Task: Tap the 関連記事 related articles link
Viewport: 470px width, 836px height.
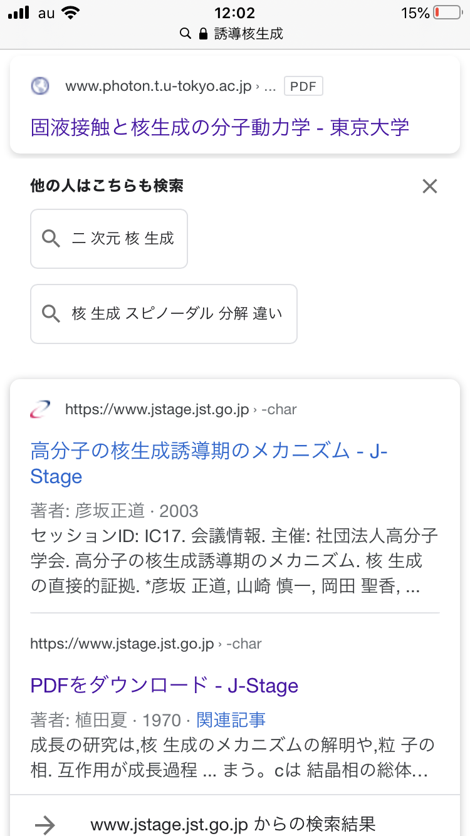Action: (231, 720)
